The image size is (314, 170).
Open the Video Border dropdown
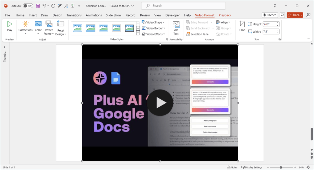click(154, 28)
